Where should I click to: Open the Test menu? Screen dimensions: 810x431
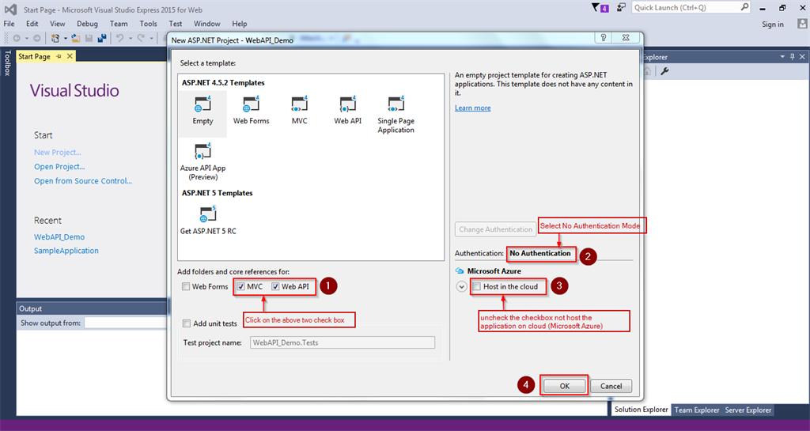click(176, 24)
